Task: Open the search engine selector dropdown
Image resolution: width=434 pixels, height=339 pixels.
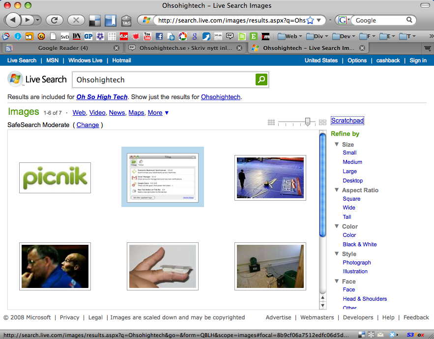Action: 344,20
